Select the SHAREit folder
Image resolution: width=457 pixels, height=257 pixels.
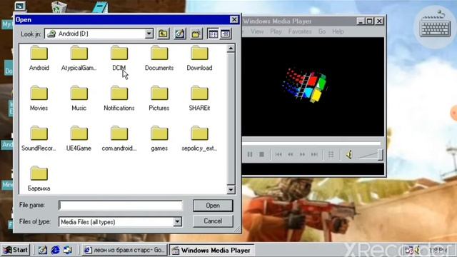[199, 99]
